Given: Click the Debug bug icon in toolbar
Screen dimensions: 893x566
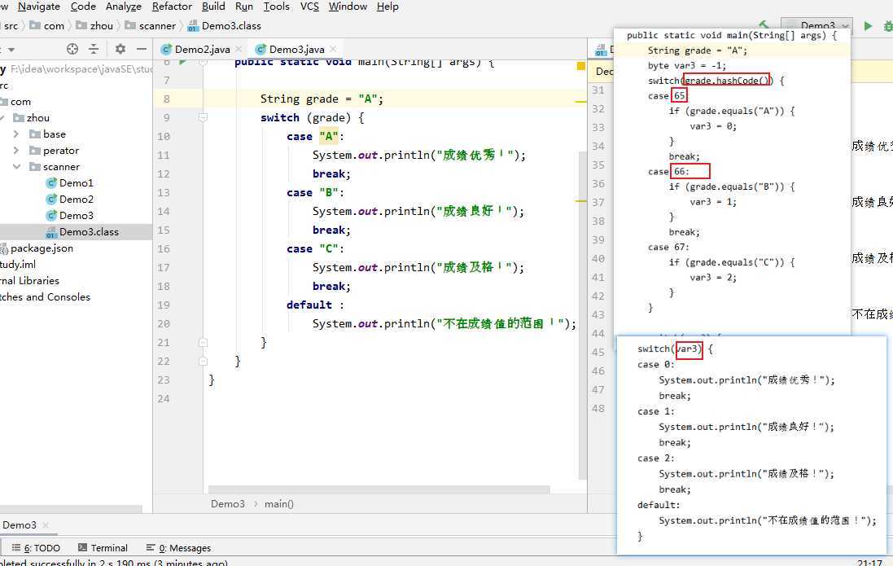Looking at the screenshot, I should pyautogui.click(x=888, y=25).
